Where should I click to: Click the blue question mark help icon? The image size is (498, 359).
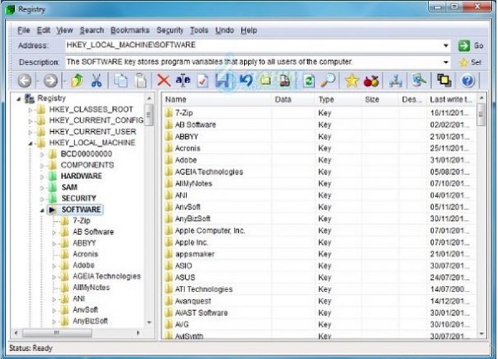point(468,81)
